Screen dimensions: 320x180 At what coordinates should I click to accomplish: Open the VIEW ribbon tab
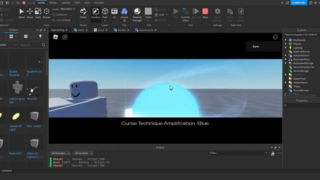(87, 3)
